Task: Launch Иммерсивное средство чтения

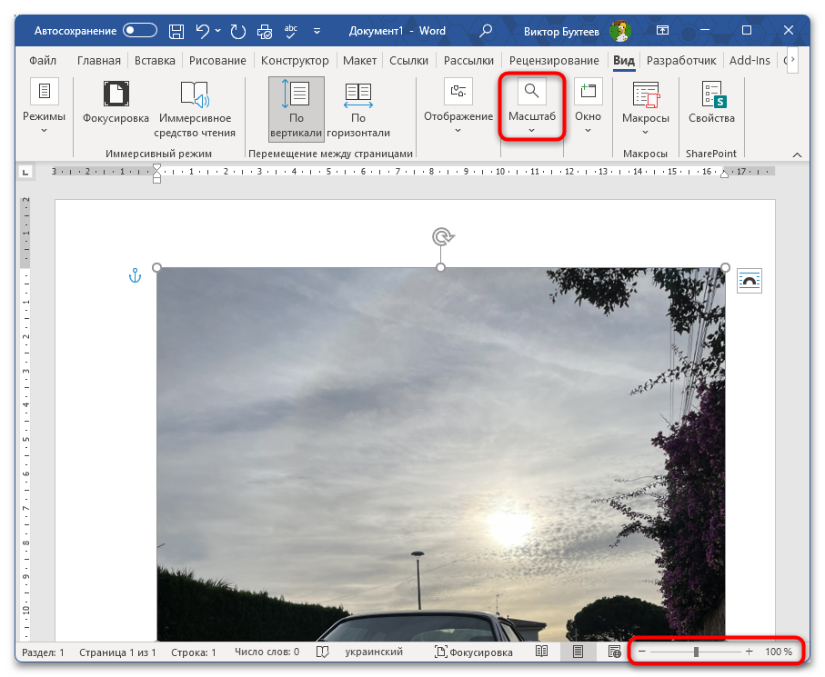Action: pos(195,108)
